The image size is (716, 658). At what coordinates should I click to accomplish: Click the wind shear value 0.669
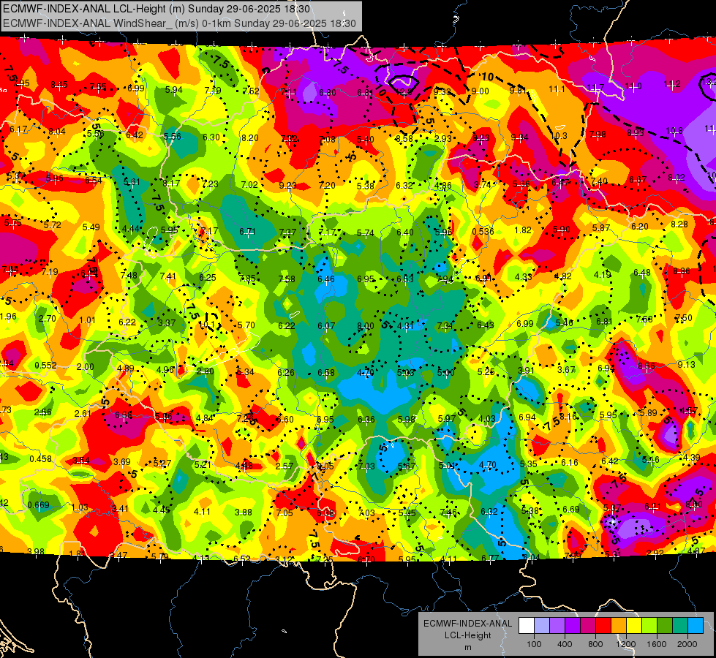[38, 505]
